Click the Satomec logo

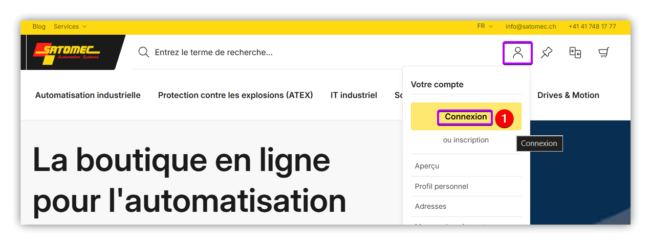(67, 52)
